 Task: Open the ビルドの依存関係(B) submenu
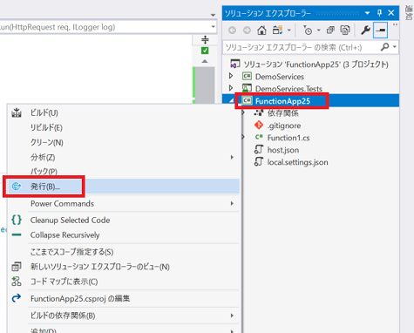[124, 316]
